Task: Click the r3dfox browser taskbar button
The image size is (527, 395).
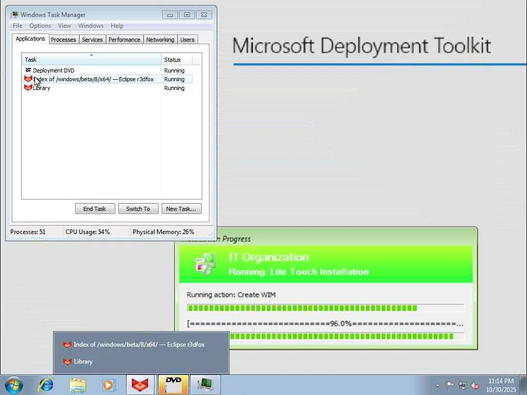Action: [x=140, y=385]
